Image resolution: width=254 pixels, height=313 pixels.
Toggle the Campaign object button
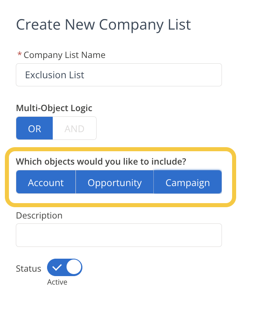pos(187,182)
